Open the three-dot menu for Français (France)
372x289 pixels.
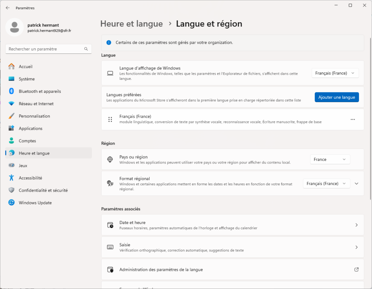[x=353, y=119]
